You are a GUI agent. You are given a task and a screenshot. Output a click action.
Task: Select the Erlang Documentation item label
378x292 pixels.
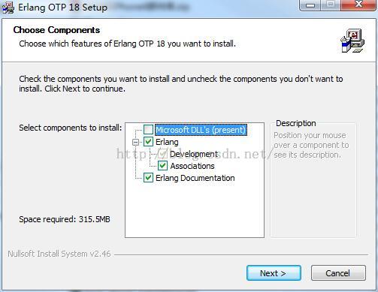pos(195,178)
